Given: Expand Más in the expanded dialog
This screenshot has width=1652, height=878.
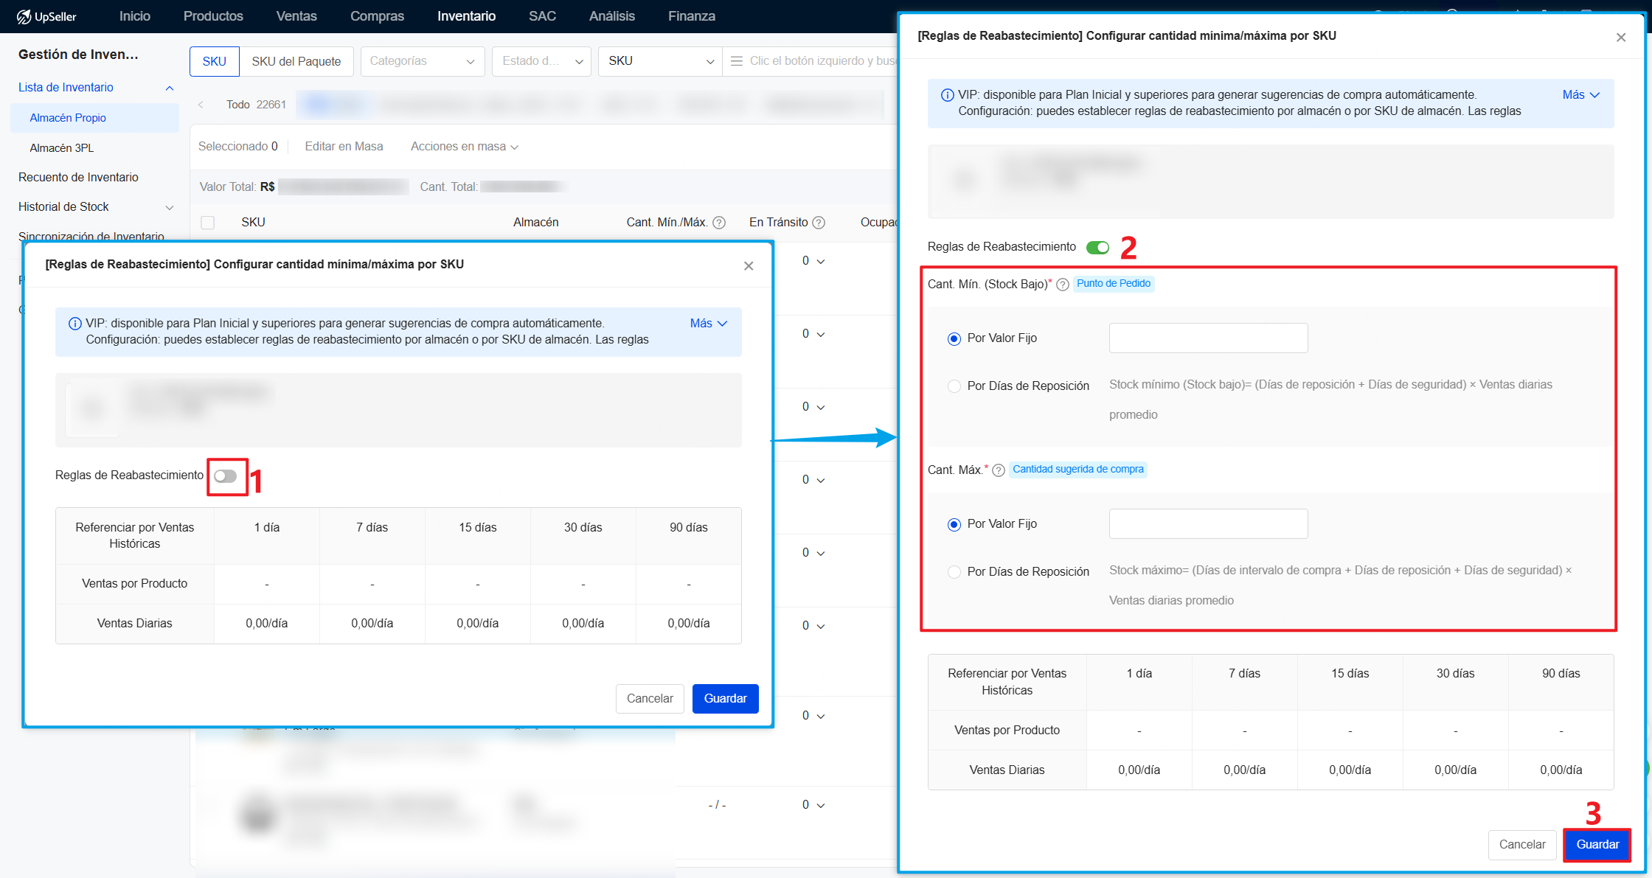Looking at the screenshot, I should pos(1580,95).
